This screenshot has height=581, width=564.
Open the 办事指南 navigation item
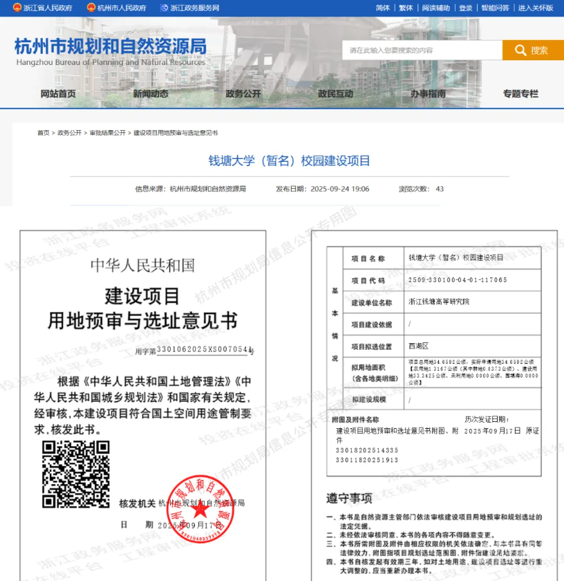(428, 94)
